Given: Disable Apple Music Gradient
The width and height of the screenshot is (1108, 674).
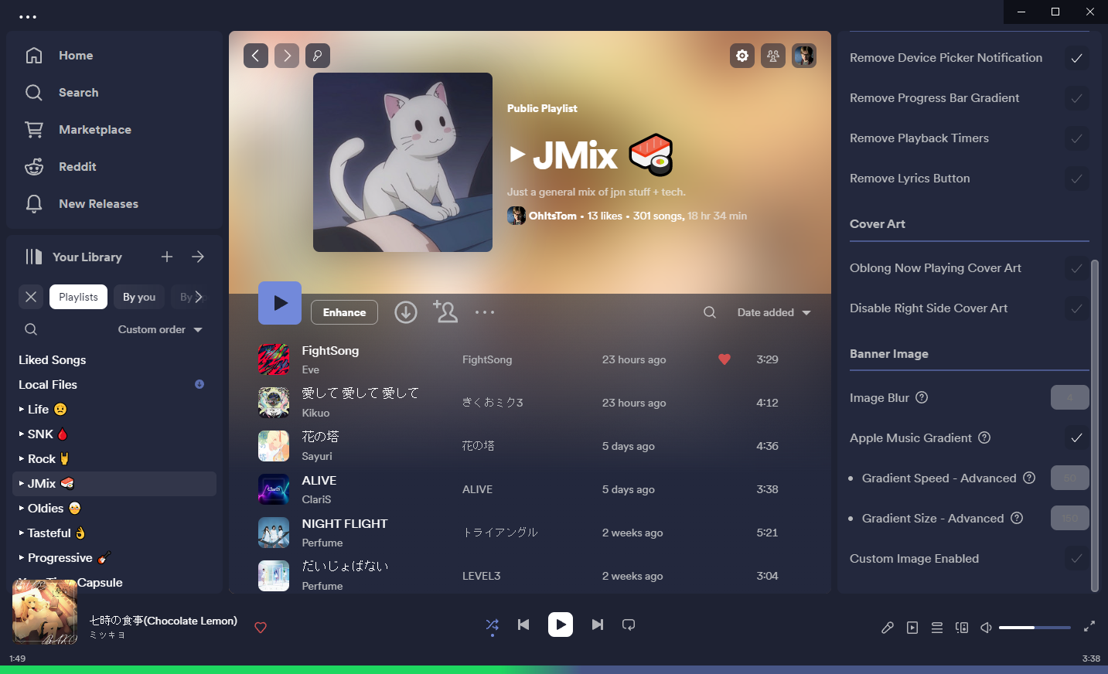Looking at the screenshot, I should (x=1076, y=438).
